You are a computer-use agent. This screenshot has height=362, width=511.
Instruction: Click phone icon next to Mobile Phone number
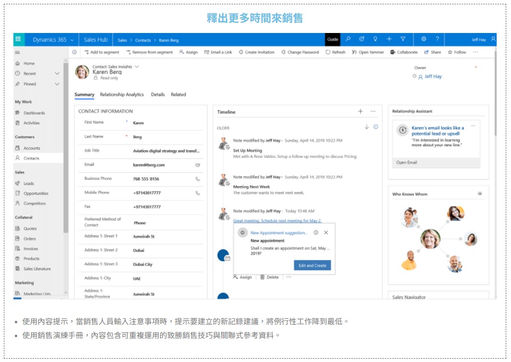(x=198, y=193)
